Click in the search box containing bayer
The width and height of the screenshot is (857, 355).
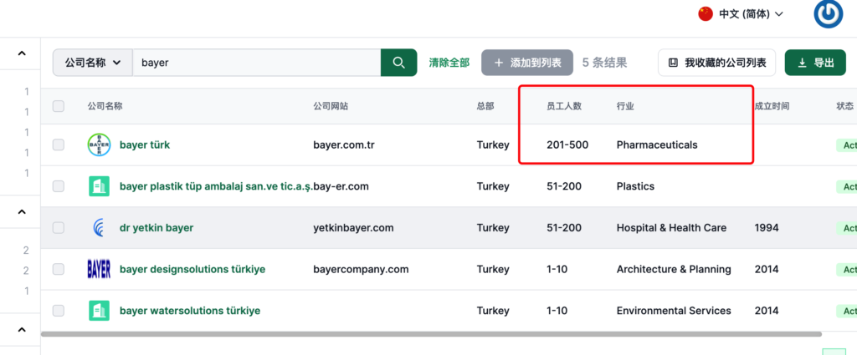[256, 63]
